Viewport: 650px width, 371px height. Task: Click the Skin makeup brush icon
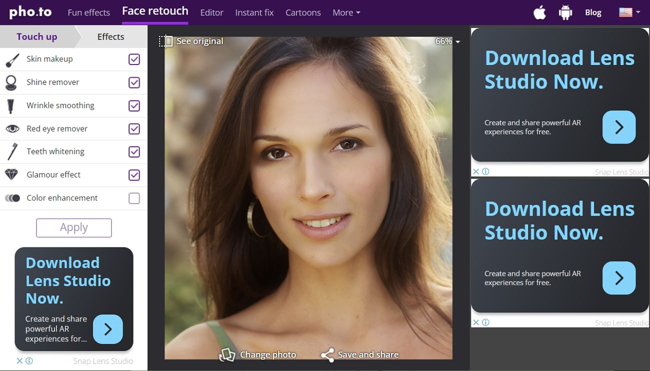pyautogui.click(x=12, y=59)
